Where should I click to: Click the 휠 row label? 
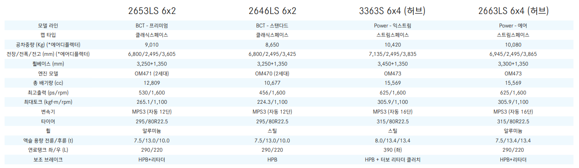48,131
